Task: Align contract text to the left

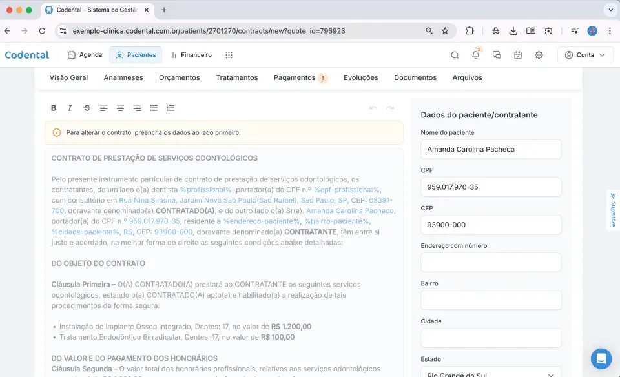Action: tap(103, 108)
